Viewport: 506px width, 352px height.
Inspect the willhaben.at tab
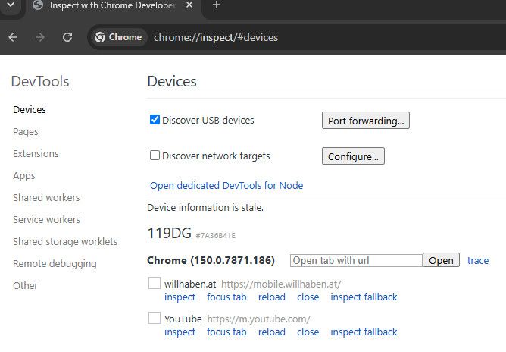coord(180,297)
